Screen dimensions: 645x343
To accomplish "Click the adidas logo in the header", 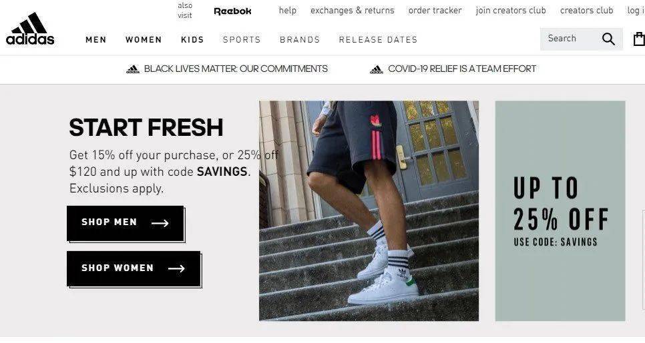I will click(30, 29).
